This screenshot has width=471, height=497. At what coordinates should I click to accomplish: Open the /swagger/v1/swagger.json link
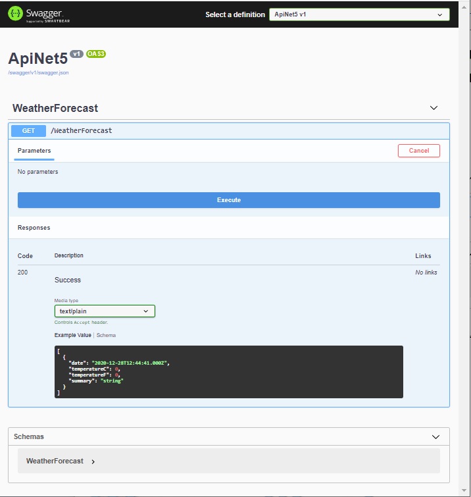(x=38, y=72)
